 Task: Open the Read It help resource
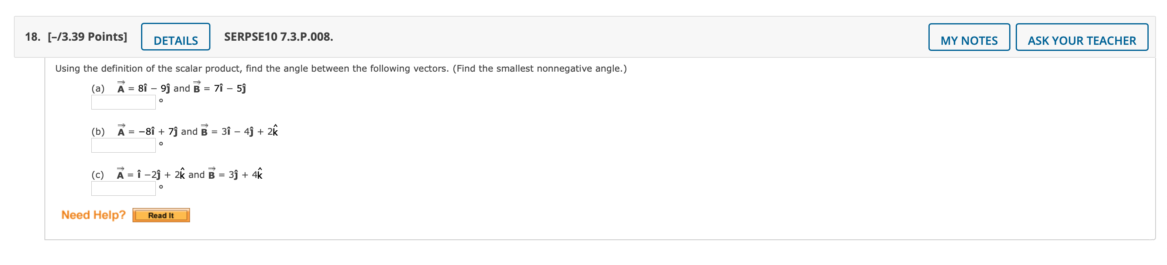click(161, 216)
